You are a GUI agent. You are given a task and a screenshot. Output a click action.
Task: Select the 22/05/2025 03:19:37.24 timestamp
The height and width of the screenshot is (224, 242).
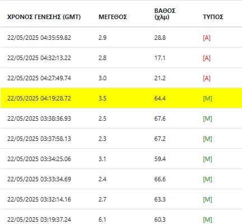[x=39, y=220]
